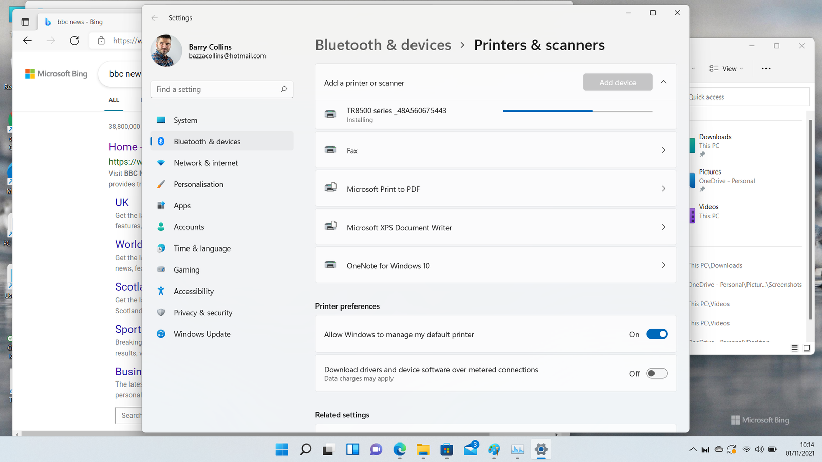Click the Add device button

click(618, 82)
